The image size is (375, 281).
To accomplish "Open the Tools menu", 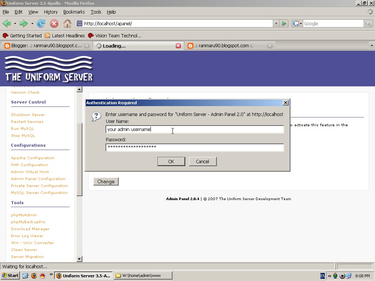I will click(96, 12).
